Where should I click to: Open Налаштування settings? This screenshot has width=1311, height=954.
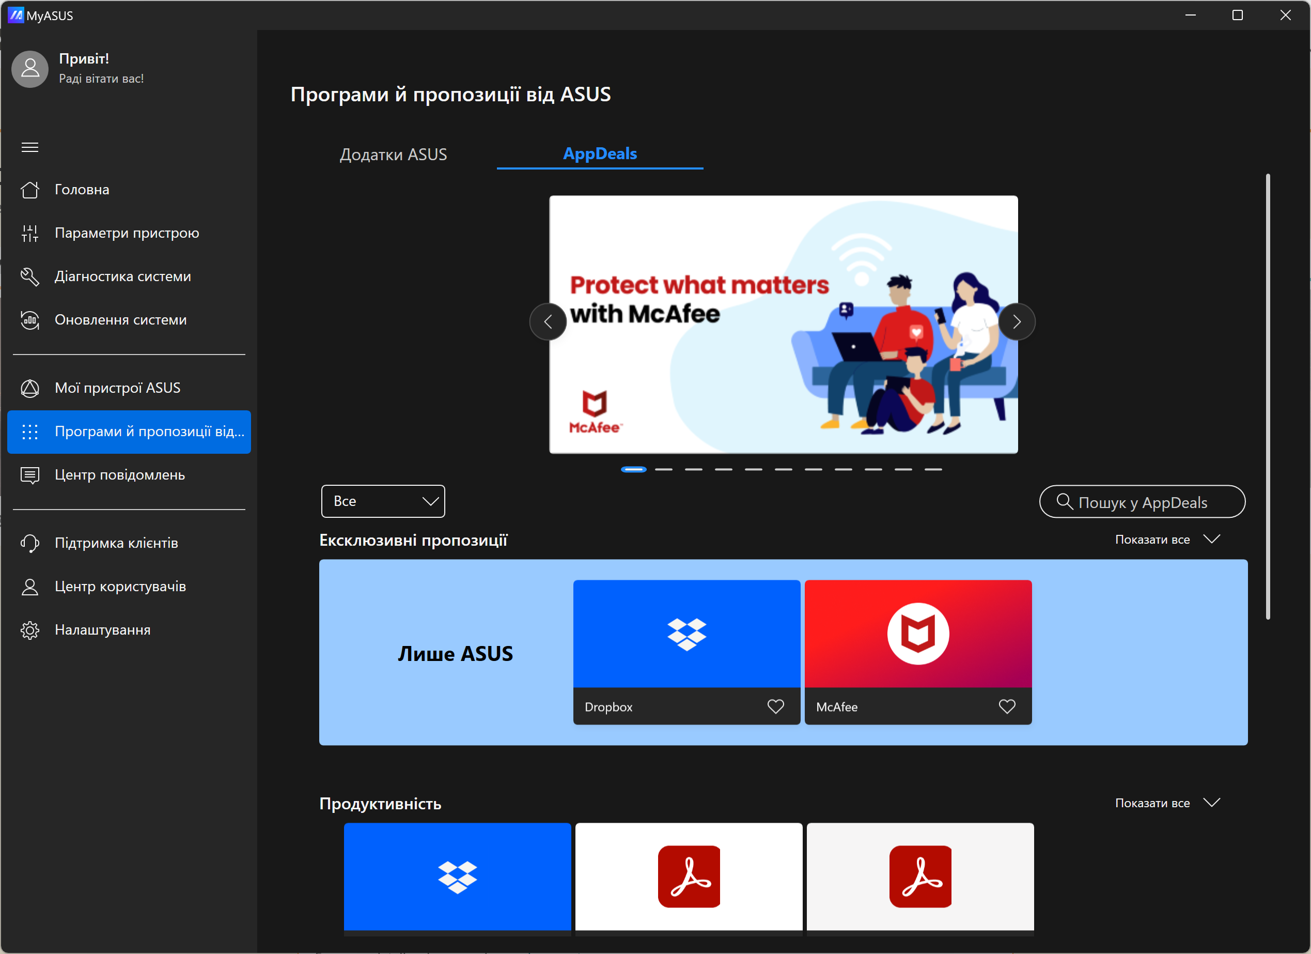click(129, 630)
